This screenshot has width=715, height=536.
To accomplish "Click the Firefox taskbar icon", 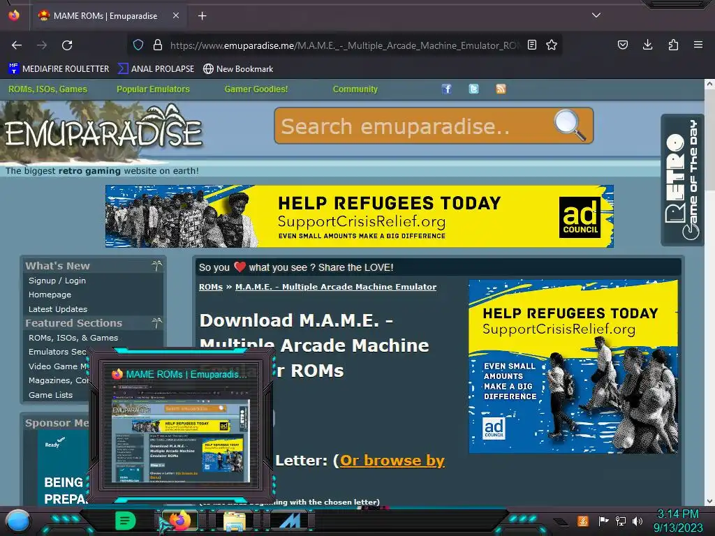I will click(x=179, y=521).
